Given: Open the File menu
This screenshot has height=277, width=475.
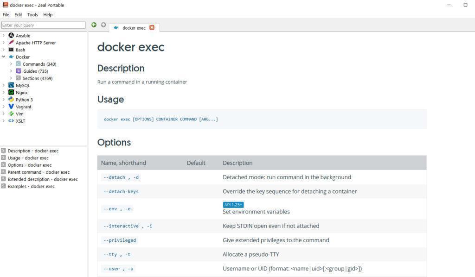Looking at the screenshot, I should [6, 14].
